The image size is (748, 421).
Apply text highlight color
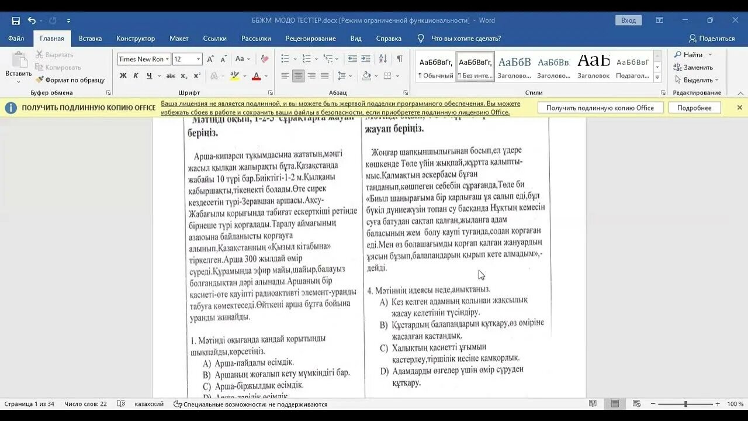235,76
